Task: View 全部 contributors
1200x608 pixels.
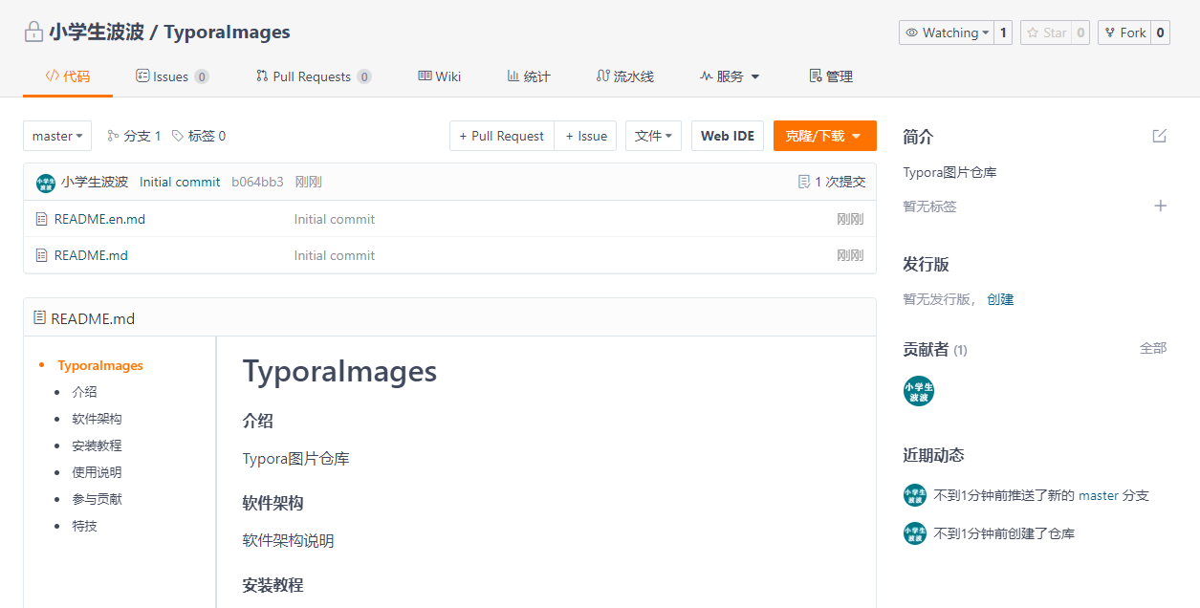Action: 1153,348
